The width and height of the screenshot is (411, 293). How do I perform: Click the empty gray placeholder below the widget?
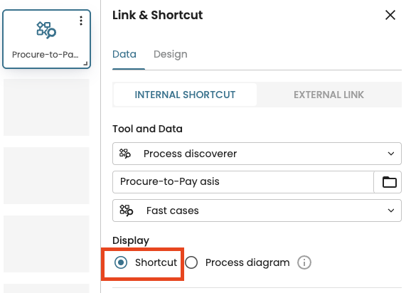[x=46, y=107]
